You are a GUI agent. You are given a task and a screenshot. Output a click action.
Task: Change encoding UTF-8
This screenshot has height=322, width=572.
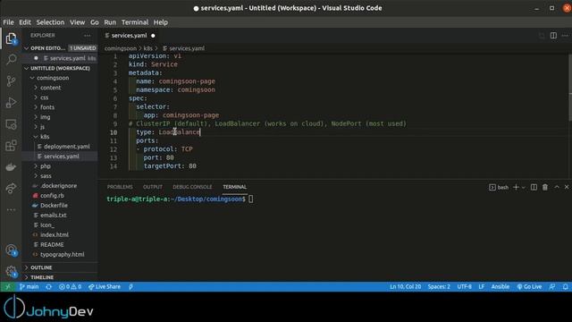[465, 286]
